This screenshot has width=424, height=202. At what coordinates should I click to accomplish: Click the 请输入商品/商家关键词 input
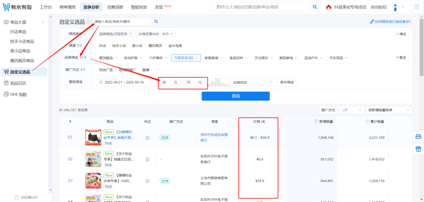[122, 21]
